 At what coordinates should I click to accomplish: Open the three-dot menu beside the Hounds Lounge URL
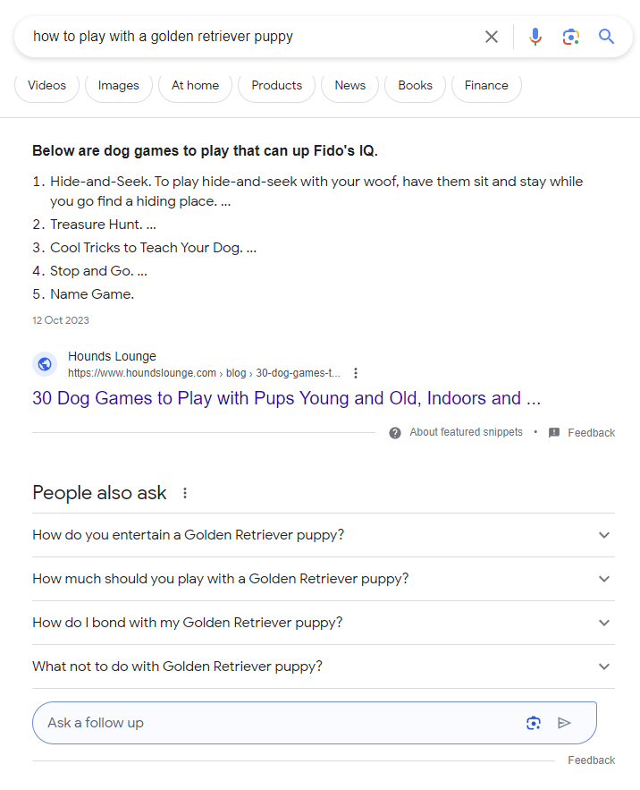(356, 373)
